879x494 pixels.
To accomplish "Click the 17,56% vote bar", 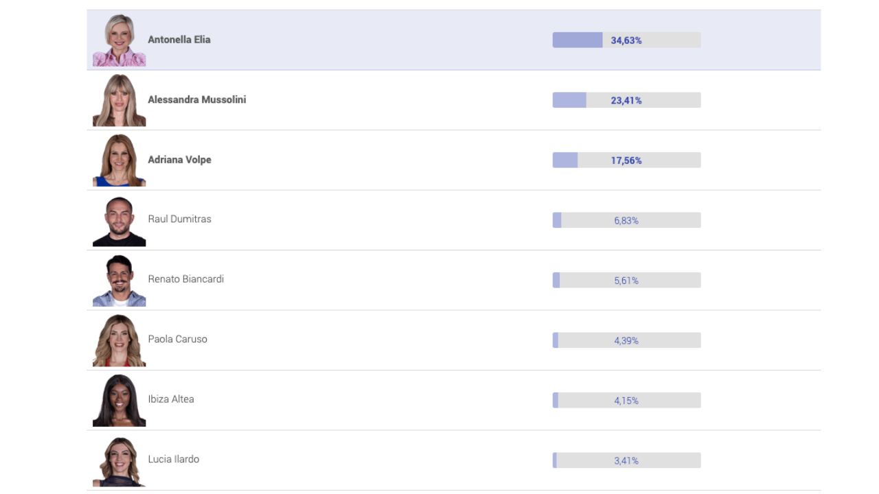I will coord(627,160).
